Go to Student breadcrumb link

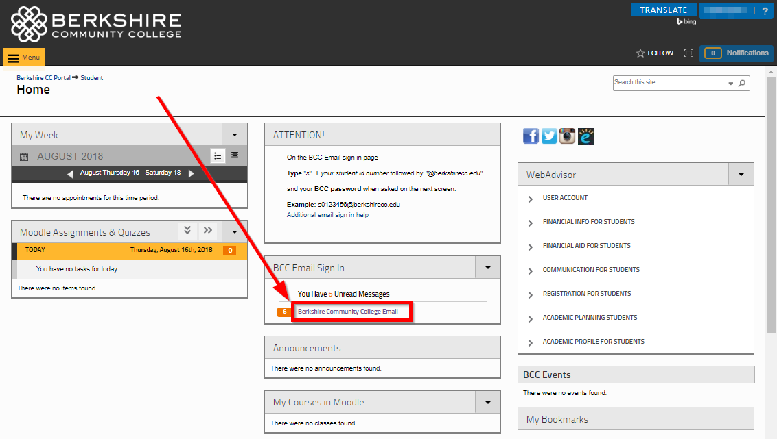coord(92,77)
